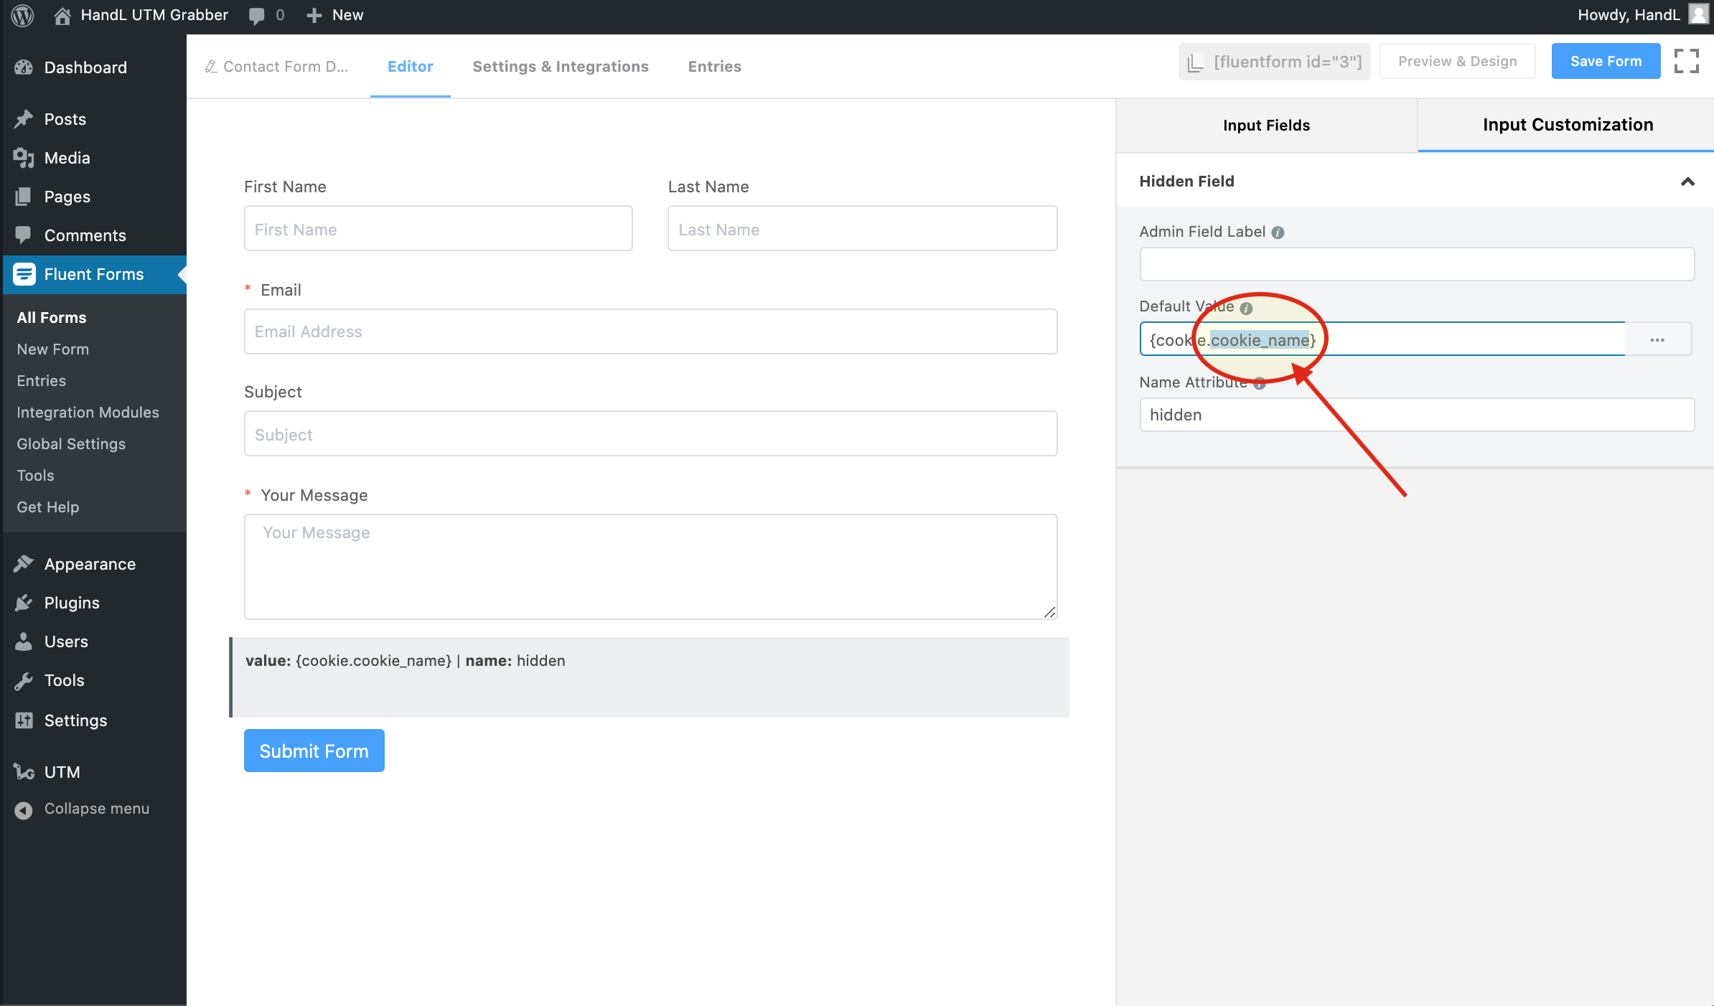The image size is (1714, 1006).
Task: Click the Fluent Forms icon in sidebar
Action: tap(24, 274)
